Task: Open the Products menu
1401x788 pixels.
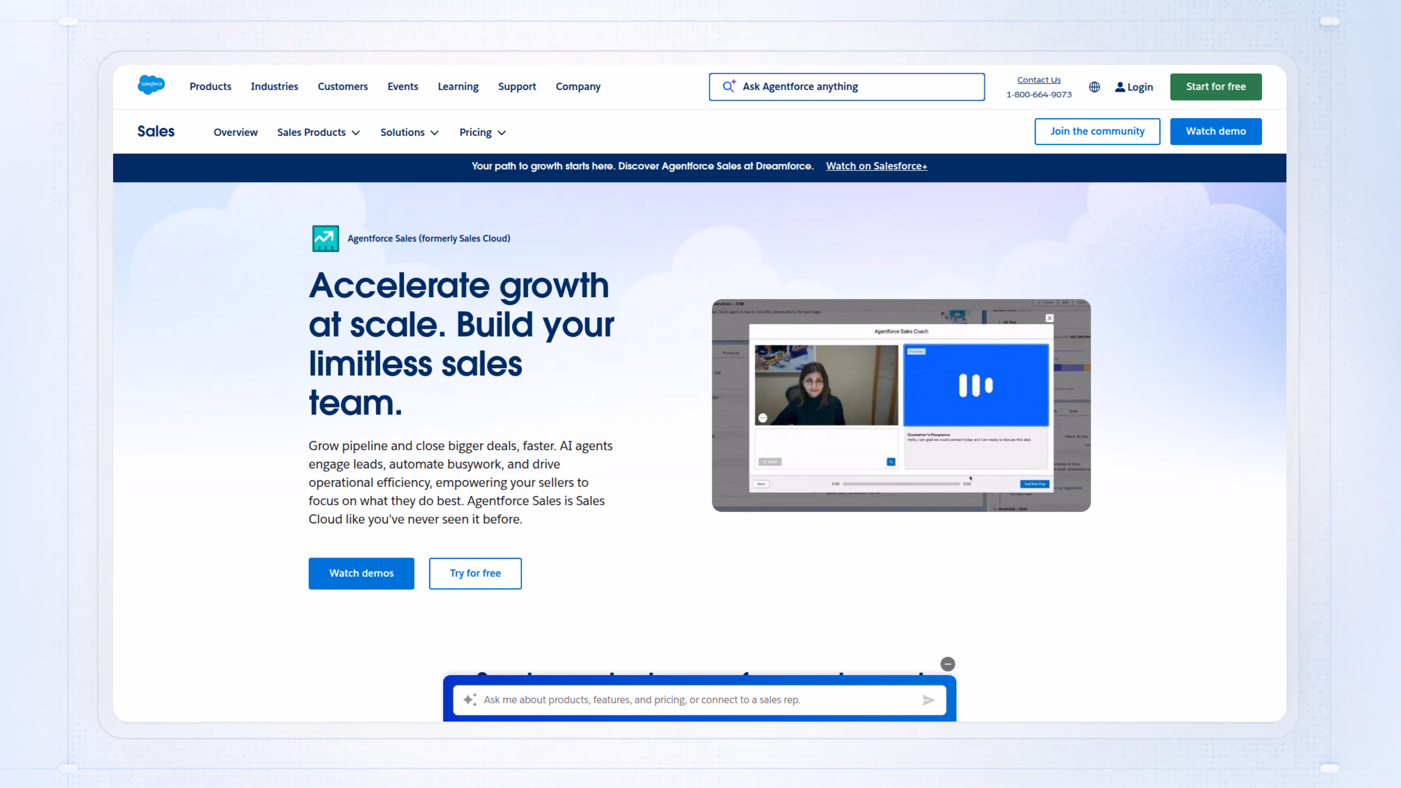Action: click(x=210, y=86)
